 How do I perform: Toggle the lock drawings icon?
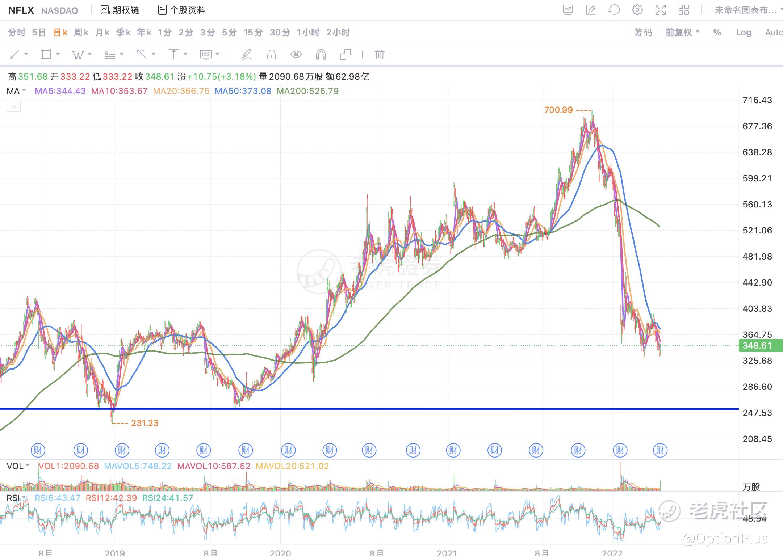point(271,55)
